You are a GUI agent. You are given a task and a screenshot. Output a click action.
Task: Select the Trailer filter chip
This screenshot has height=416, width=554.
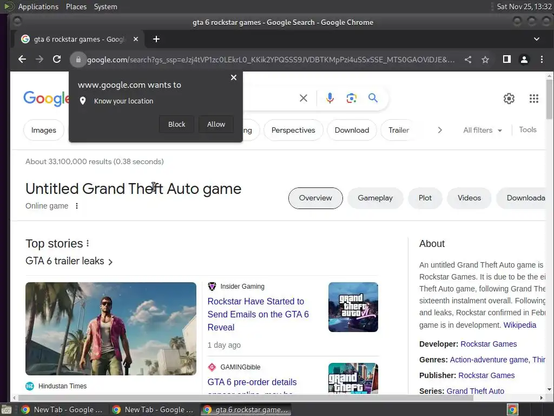pyautogui.click(x=399, y=130)
